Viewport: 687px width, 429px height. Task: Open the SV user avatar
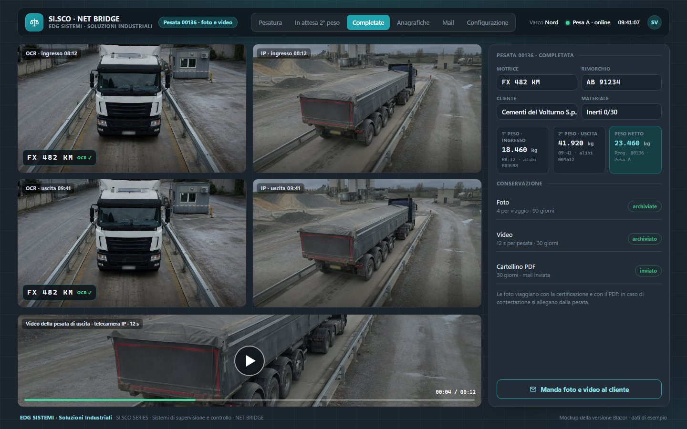(654, 22)
